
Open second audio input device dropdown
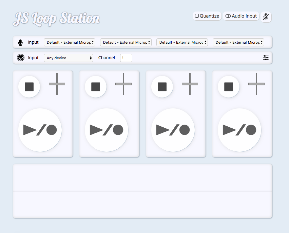pos(126,42)
